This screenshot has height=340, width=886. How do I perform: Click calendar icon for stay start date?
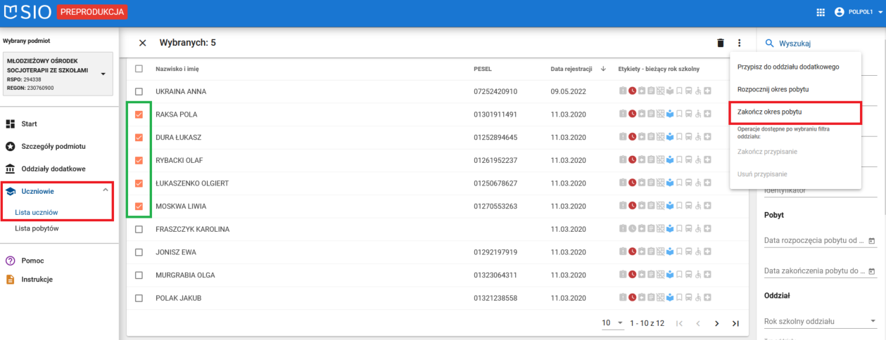872,241
